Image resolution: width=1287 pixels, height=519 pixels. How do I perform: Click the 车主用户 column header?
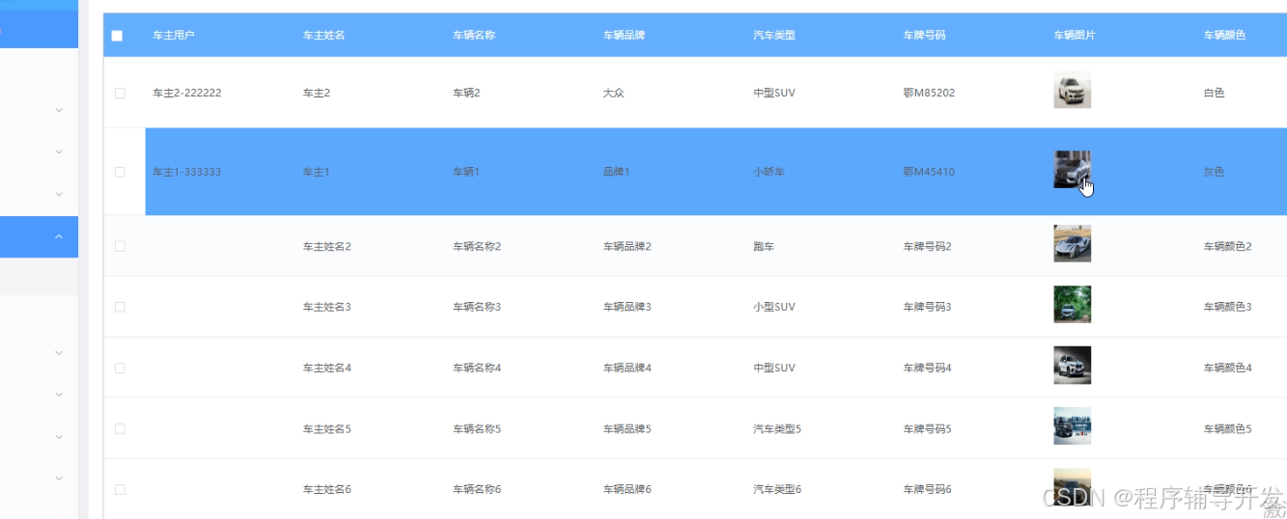174,36
